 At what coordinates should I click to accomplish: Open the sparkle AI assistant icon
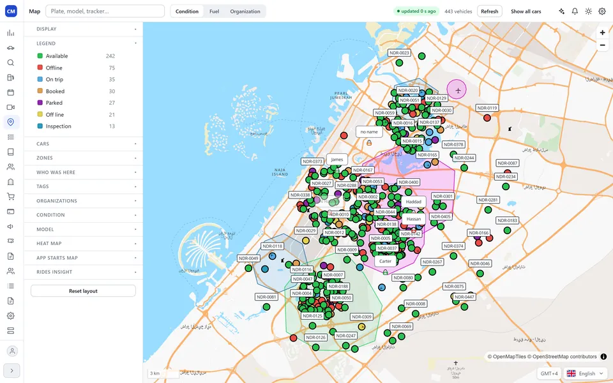[x=561, y=11]
